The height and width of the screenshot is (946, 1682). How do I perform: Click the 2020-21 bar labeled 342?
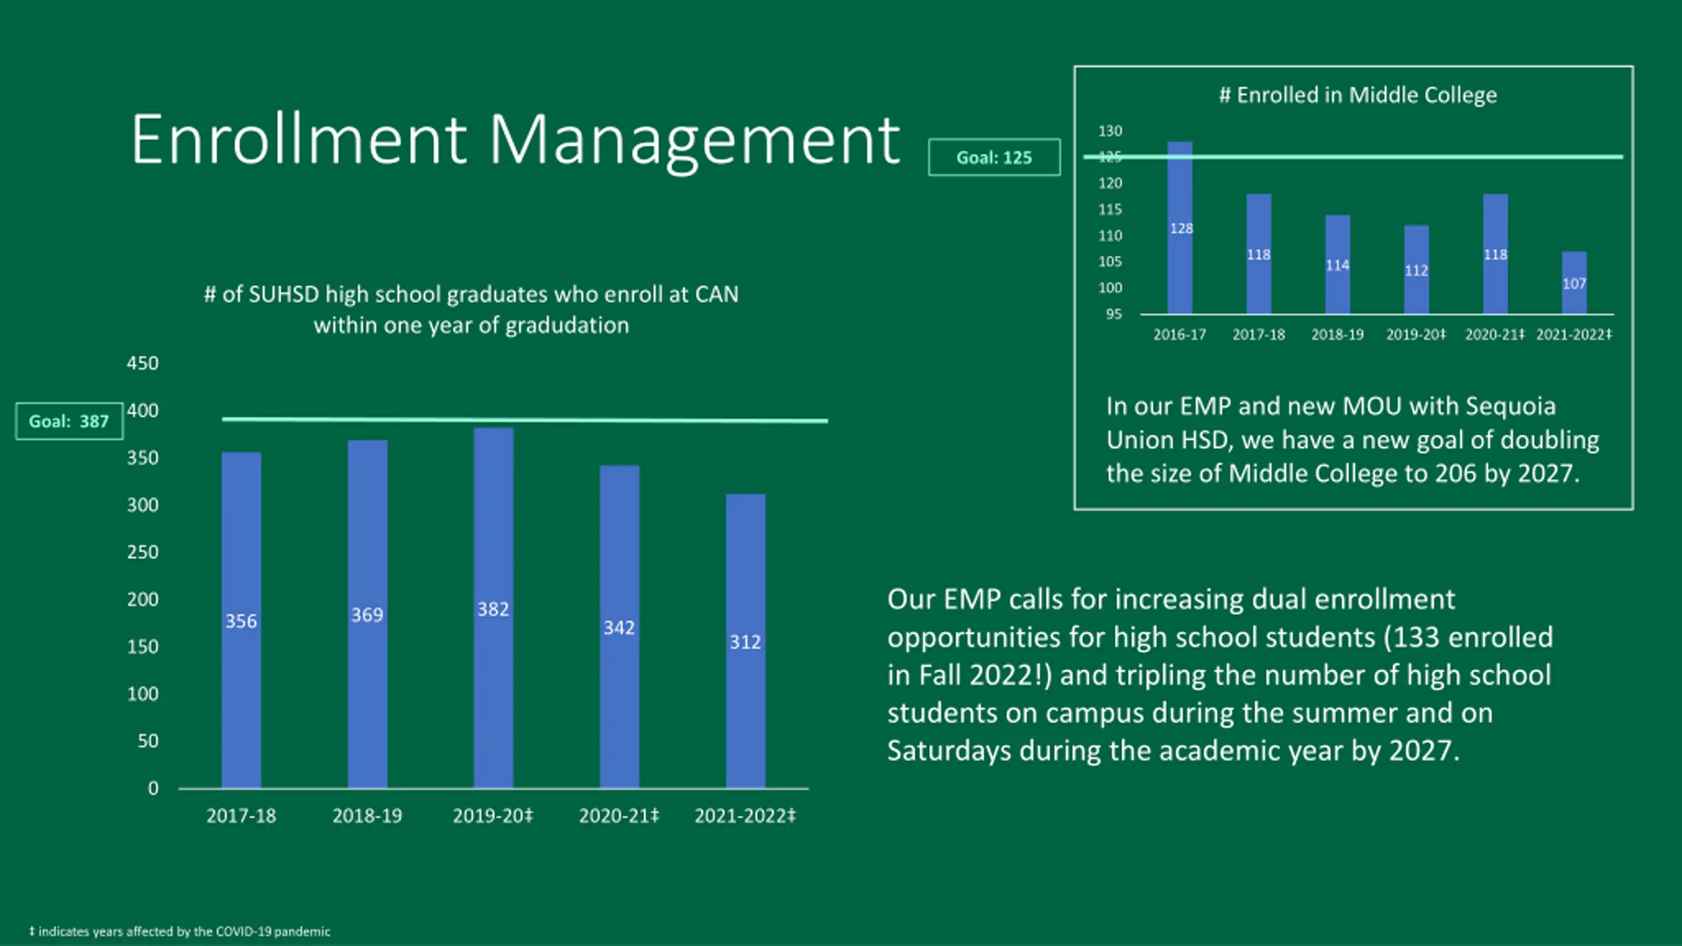(620, 627)
